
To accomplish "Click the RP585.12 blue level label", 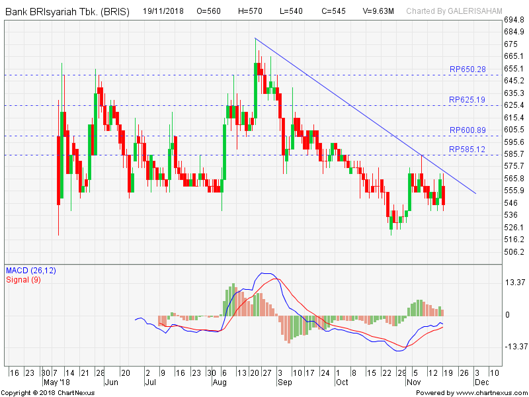I will 467,150.
